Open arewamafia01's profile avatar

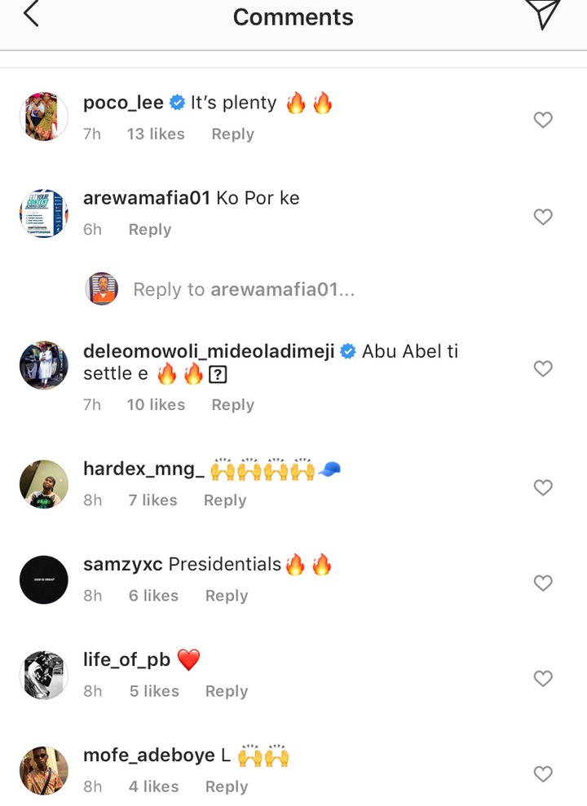coord(43,214)
